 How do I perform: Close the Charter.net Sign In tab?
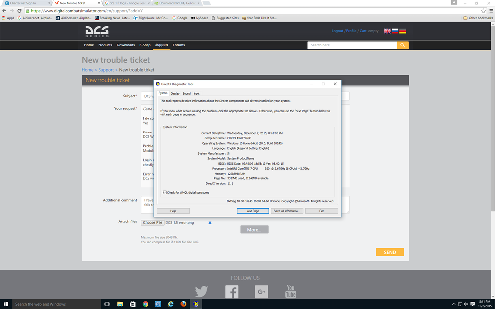point(49,3)
